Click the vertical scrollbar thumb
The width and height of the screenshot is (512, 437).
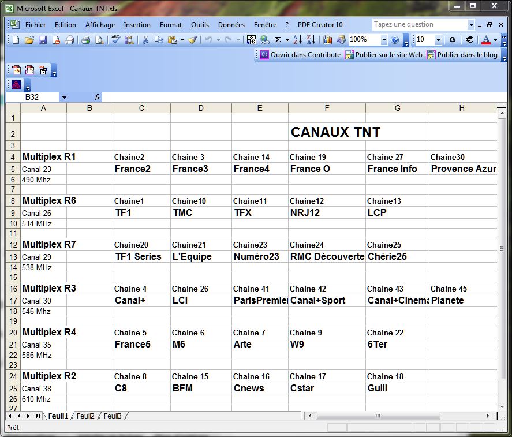[x=502, y=249]
